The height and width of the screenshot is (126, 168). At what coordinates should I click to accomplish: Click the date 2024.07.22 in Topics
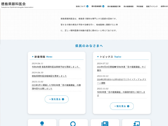[103, 64]
